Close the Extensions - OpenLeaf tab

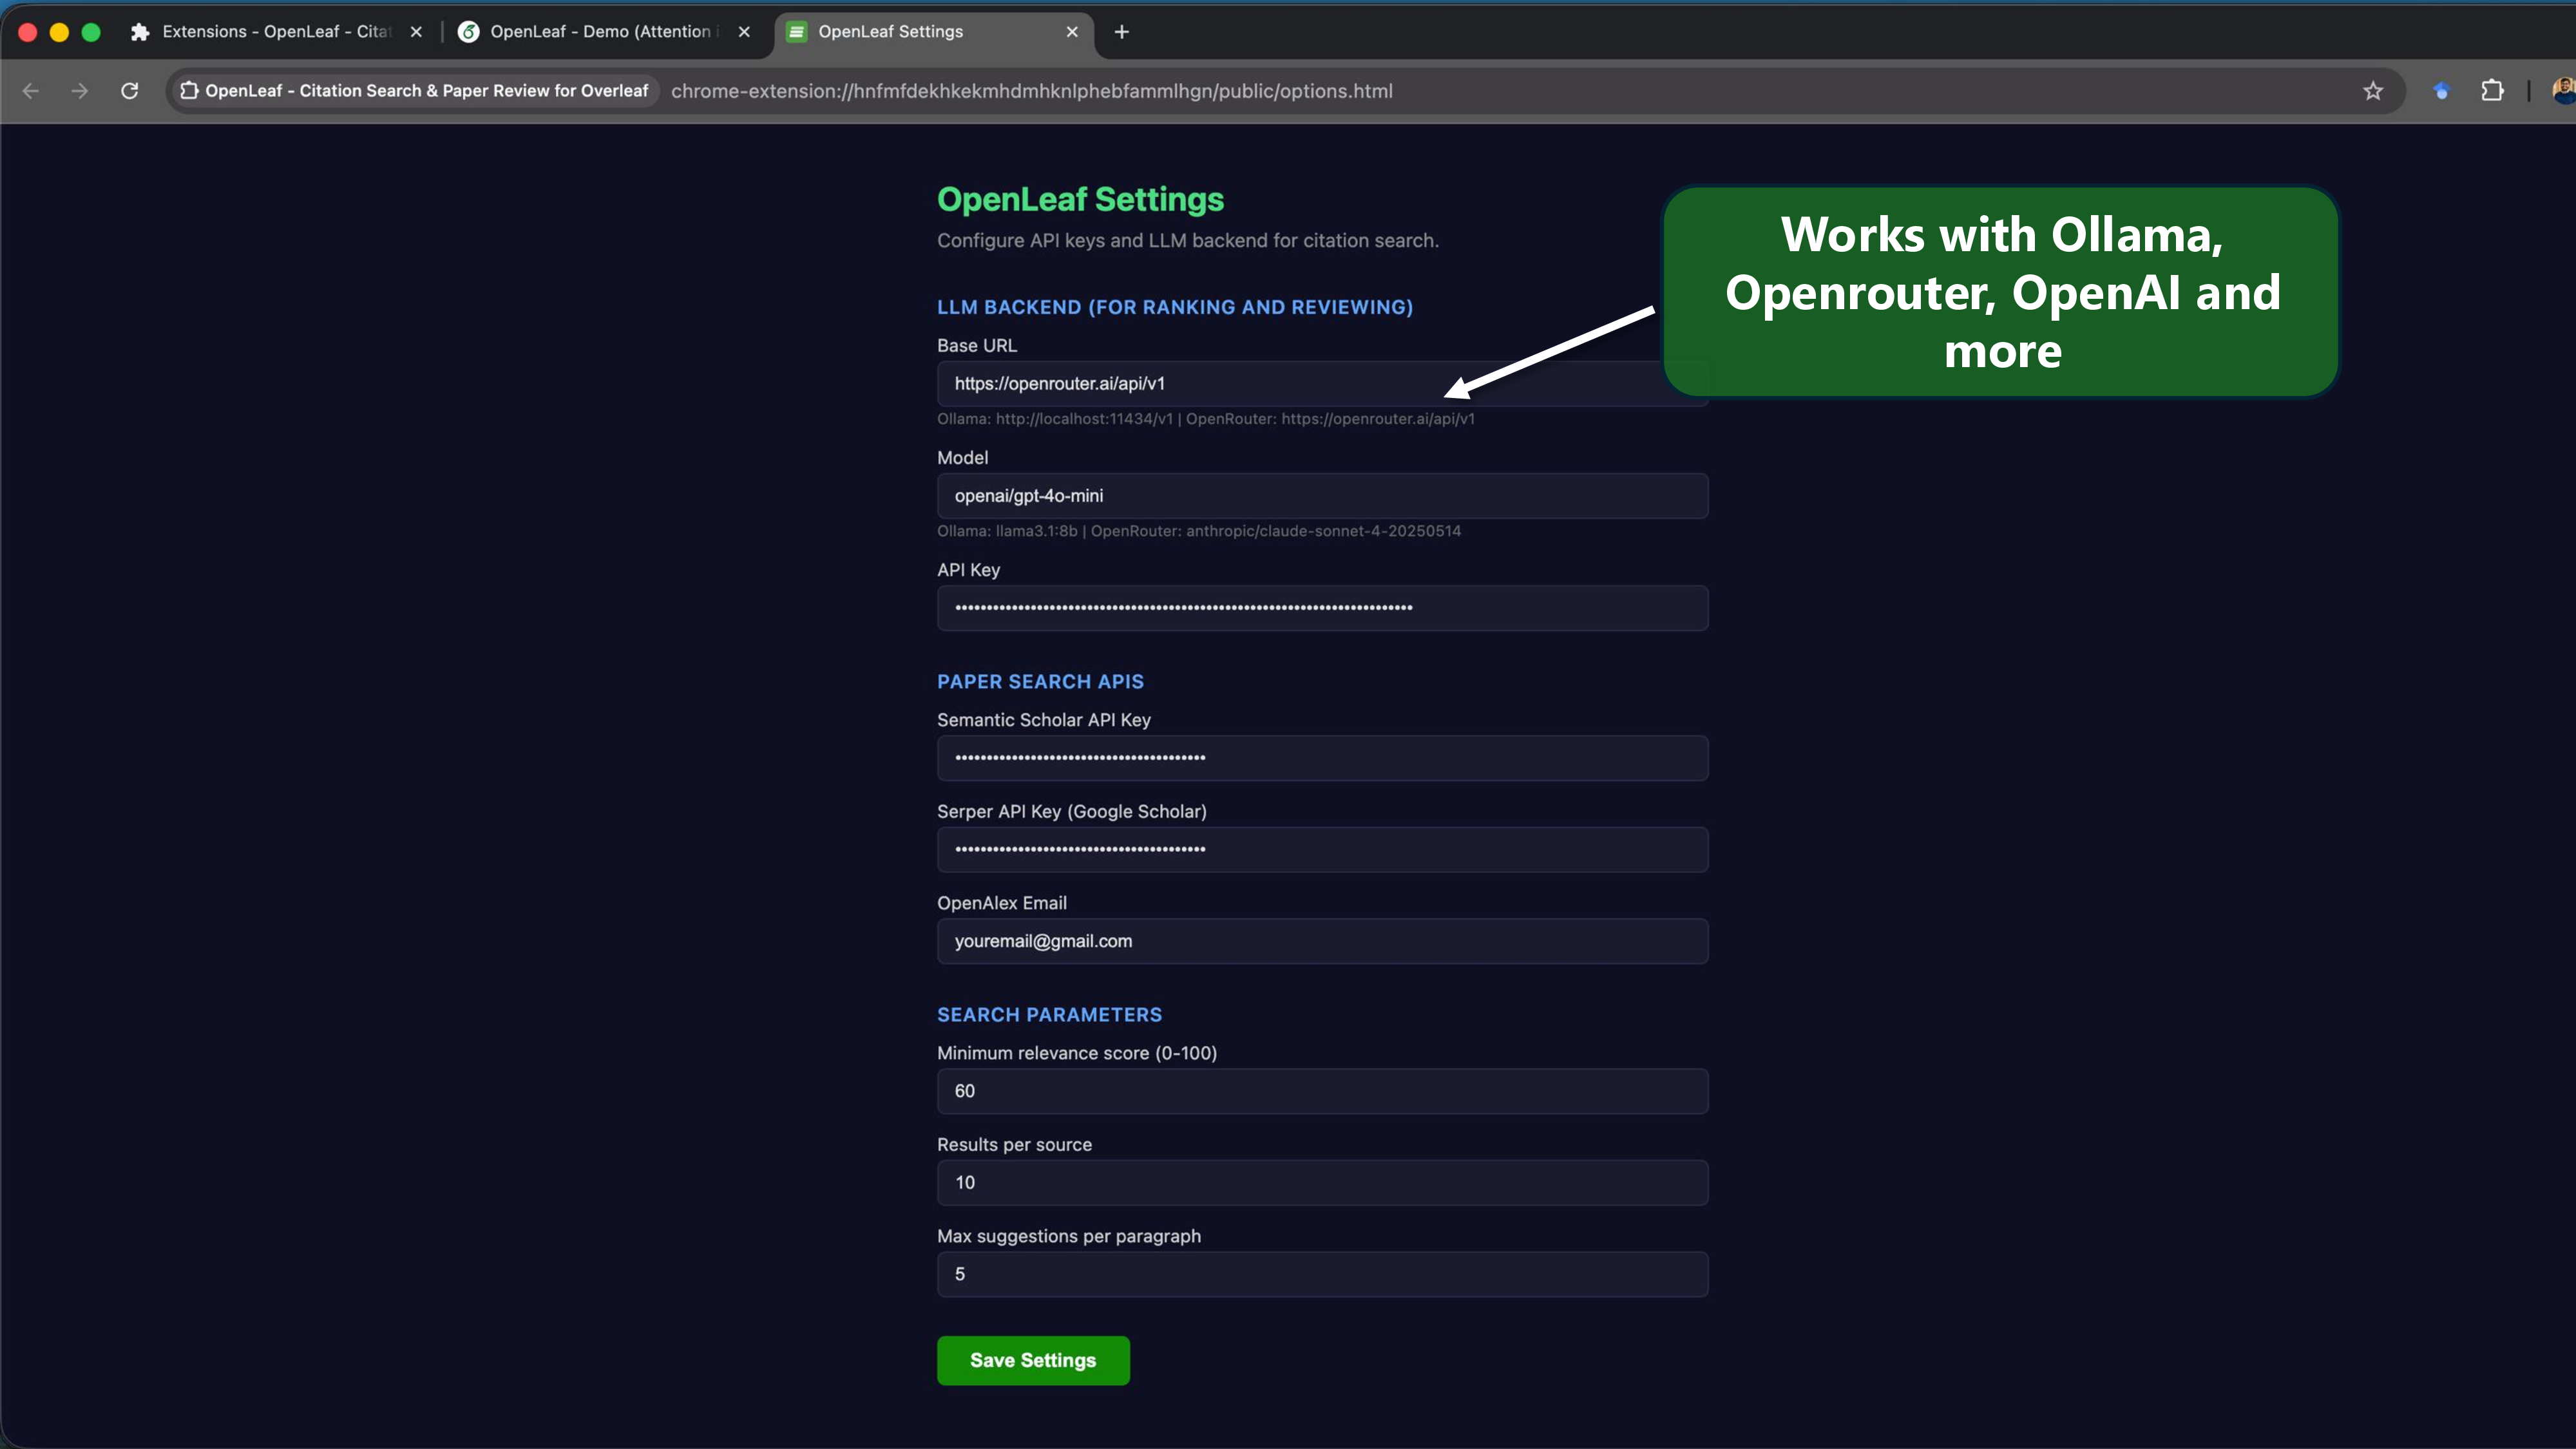(416, 32)
